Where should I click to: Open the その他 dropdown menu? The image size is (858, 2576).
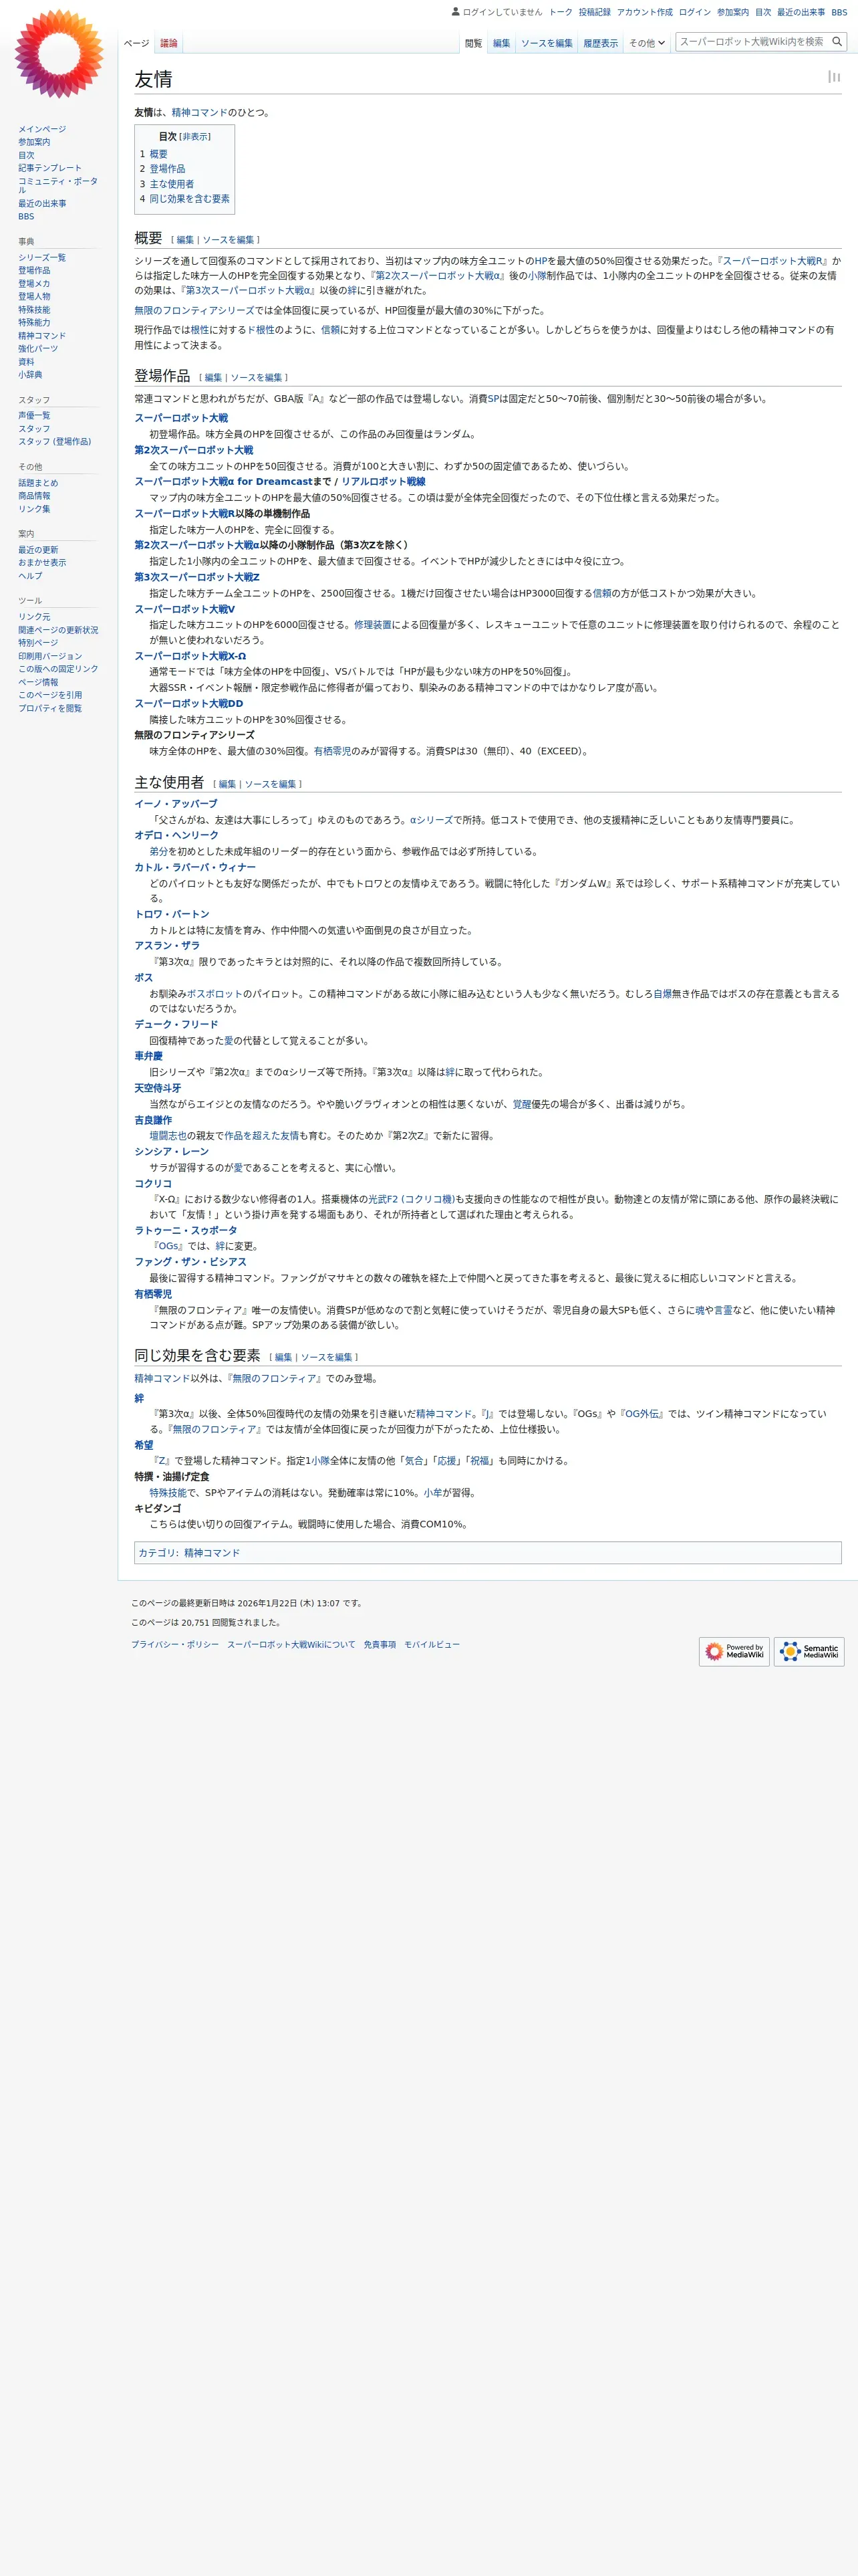click(646, 43)
